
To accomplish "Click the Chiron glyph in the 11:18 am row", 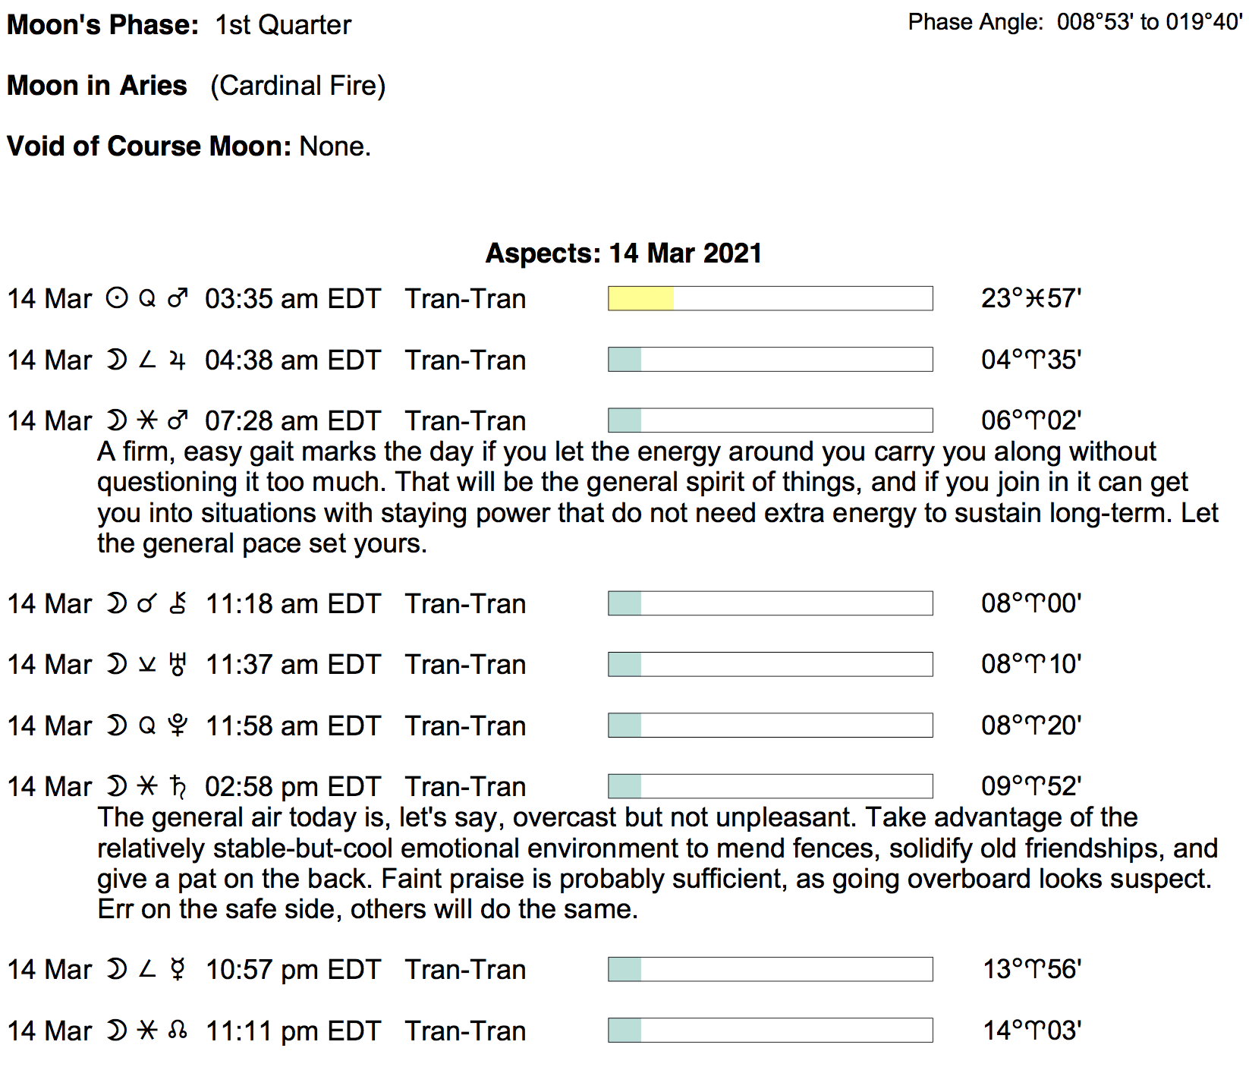I will pos(178,603).
